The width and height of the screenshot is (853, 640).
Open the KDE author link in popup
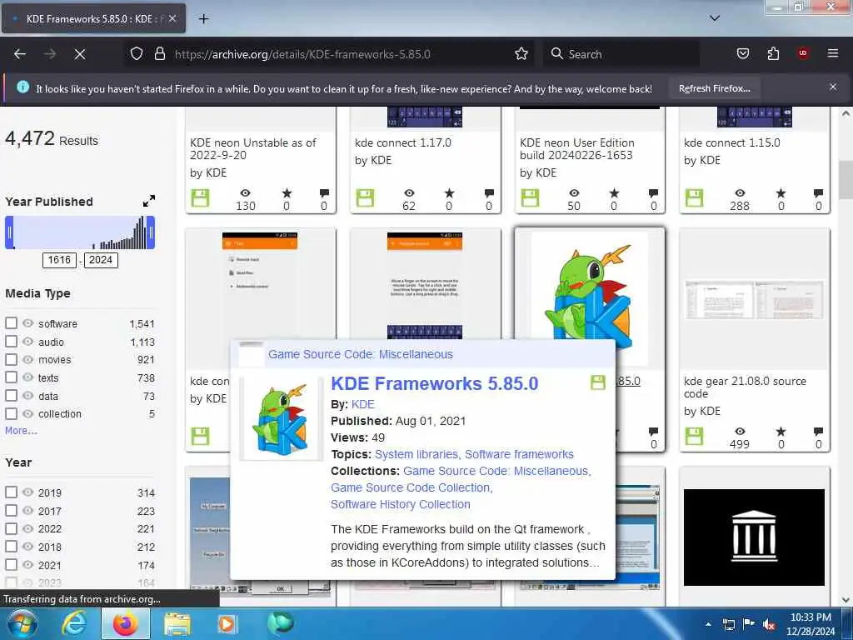click(x=363, y=404)
